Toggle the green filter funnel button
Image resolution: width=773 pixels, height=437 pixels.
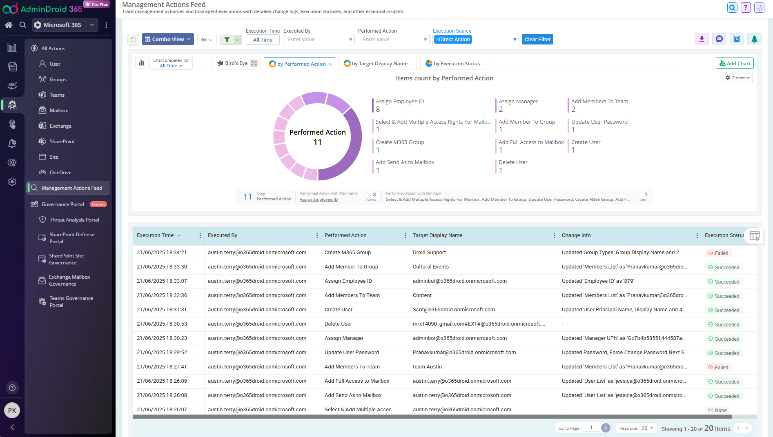coord(227,40)
